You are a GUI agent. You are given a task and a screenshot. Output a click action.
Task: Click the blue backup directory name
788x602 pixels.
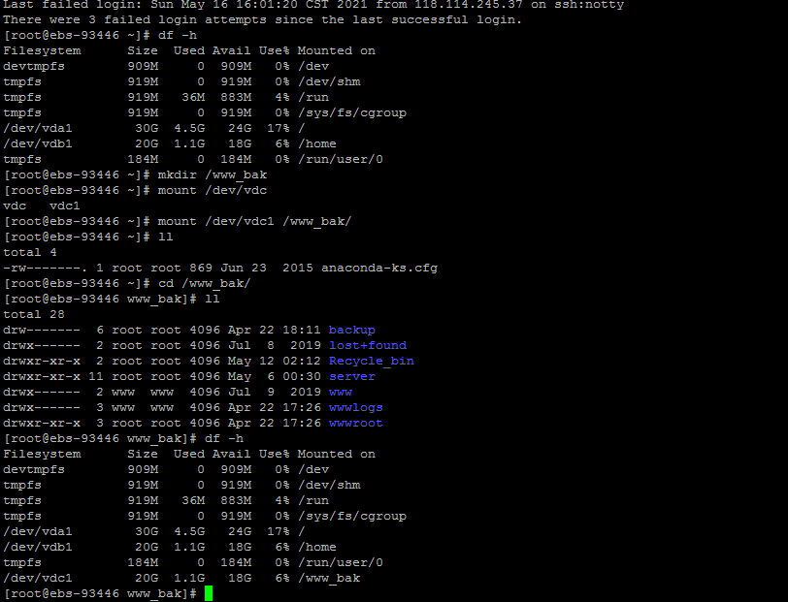(x=351, y=330)
